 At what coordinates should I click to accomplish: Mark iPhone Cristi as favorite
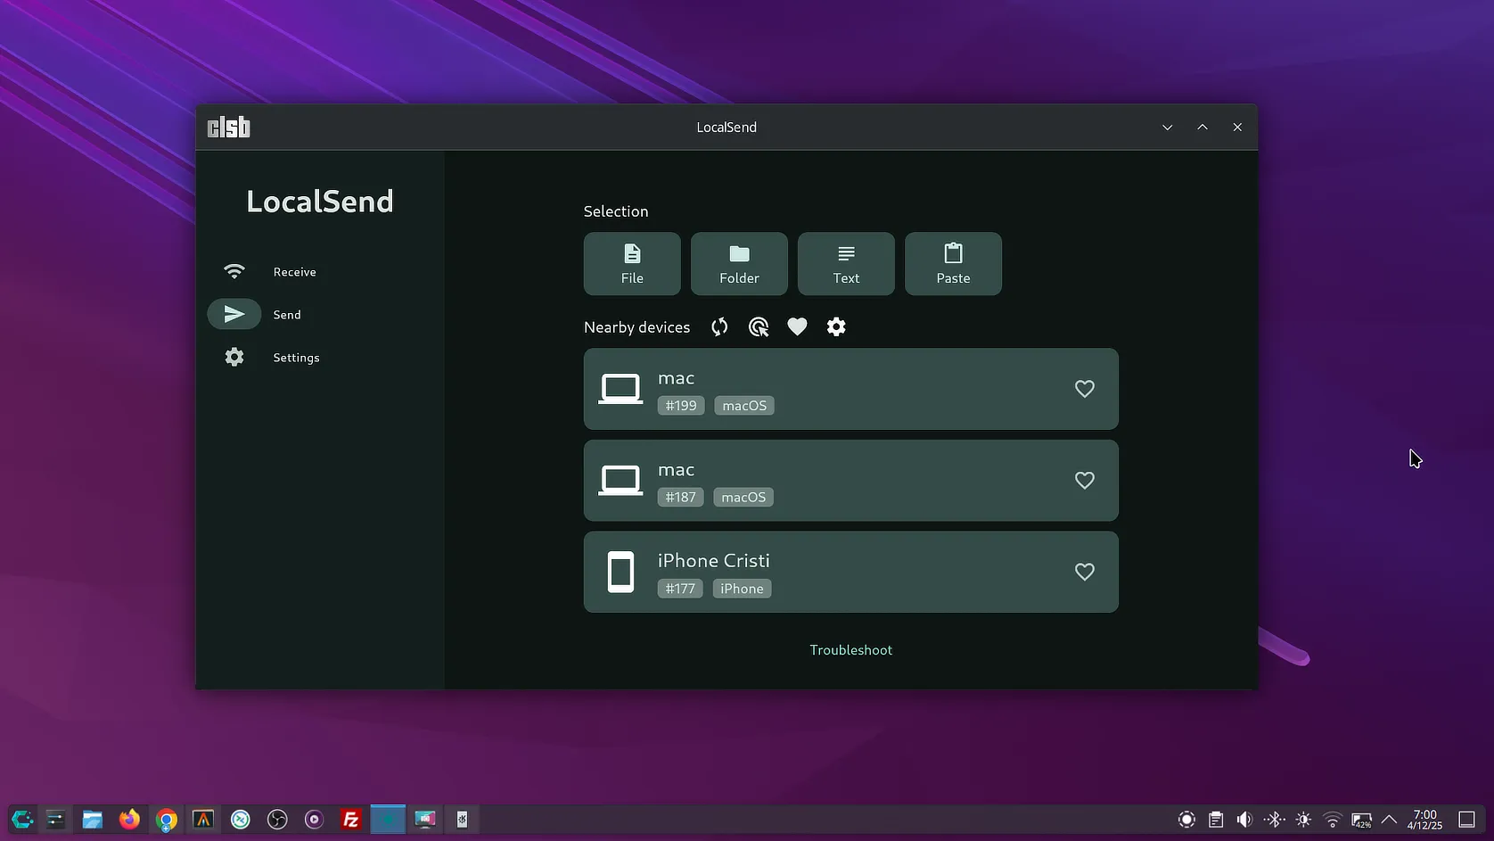coord(1084,572)
